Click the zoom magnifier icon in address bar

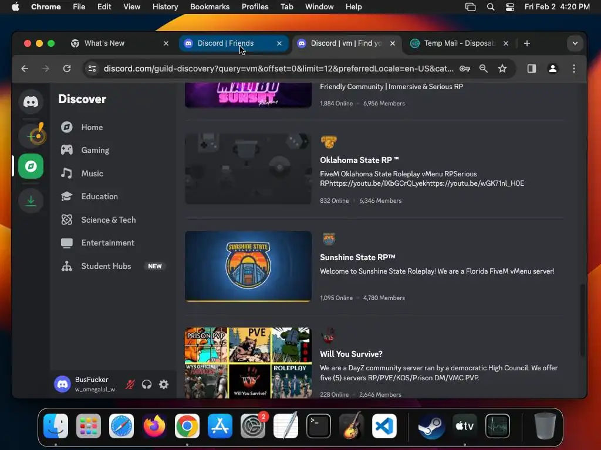(484, 69)
